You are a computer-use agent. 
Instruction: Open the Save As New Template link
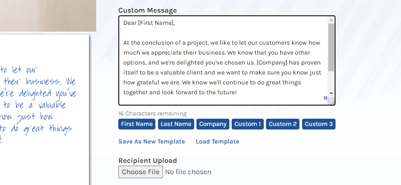click(x=152, y=142)
